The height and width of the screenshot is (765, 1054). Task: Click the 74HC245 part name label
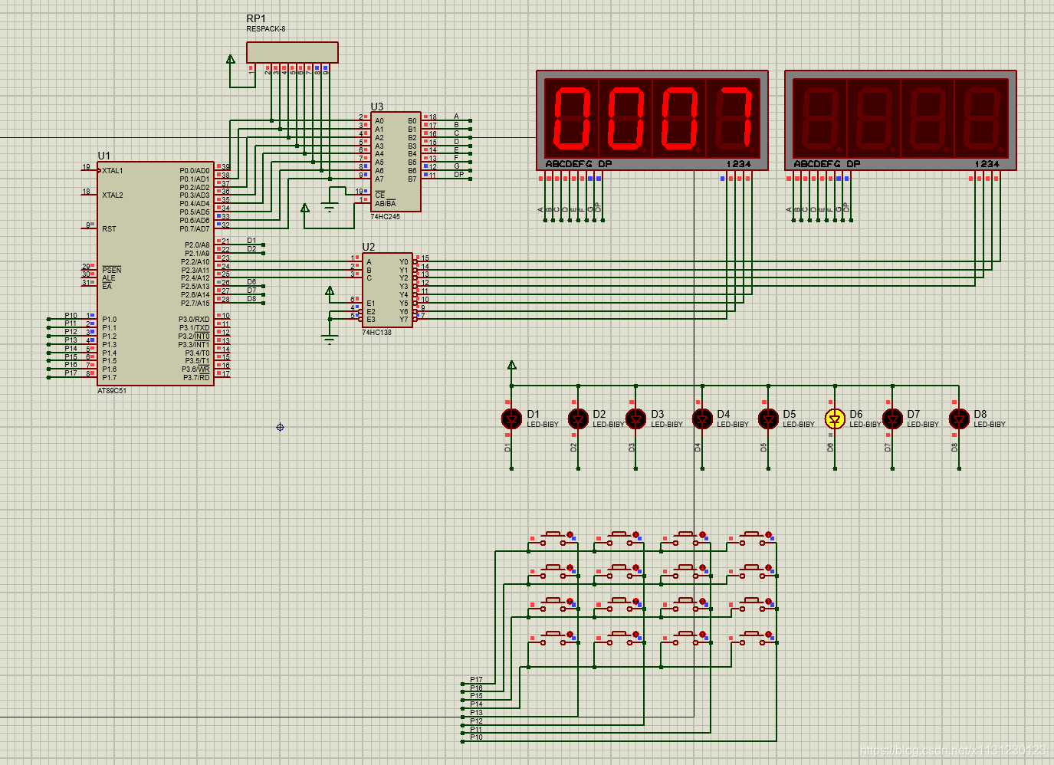coord(385,217)
